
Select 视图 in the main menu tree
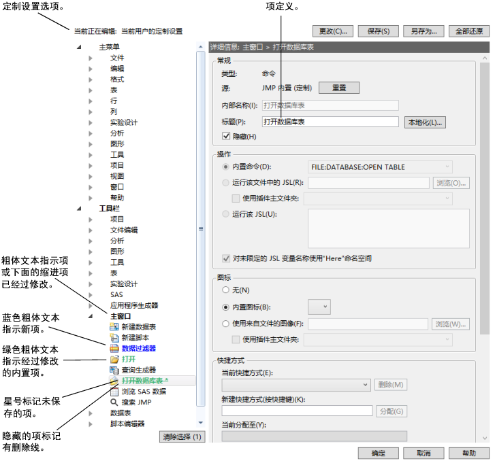[x=117, y=176]
